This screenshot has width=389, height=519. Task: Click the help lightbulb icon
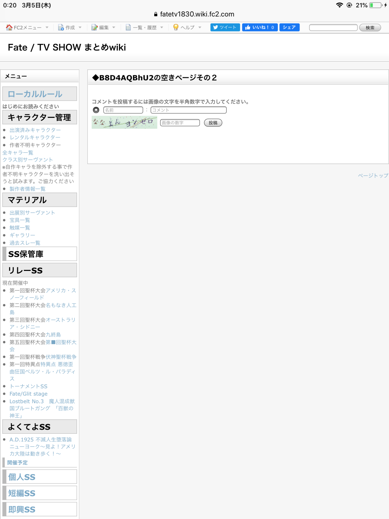[x=176, y=28]
